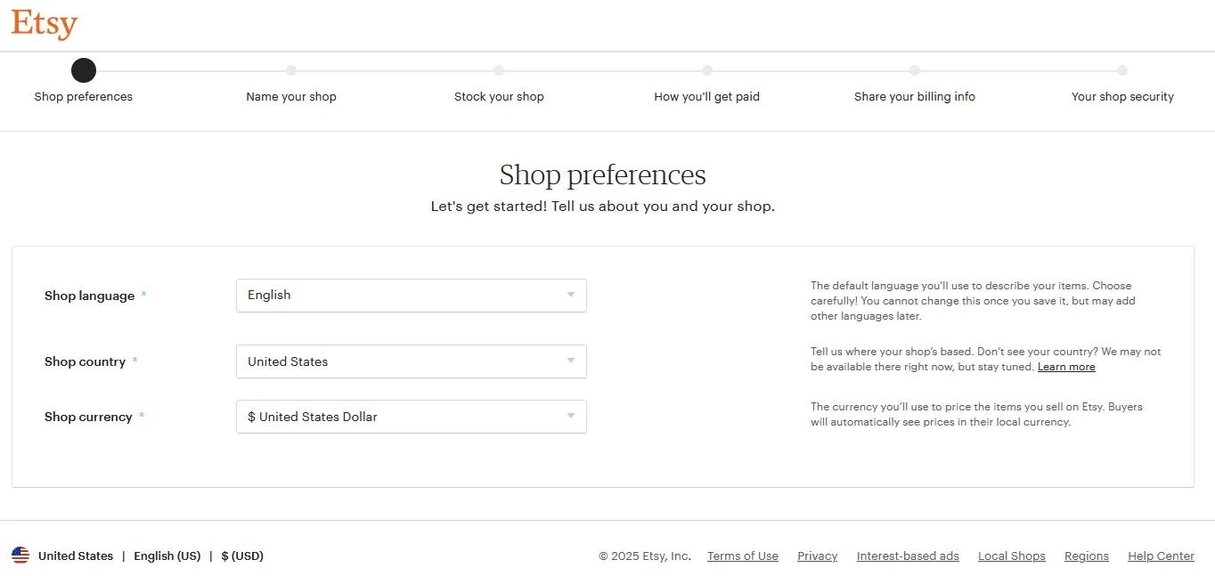Image resolution: width=1215 pixels, height=576 pixels.
Task: Select the Name your shop step label
Action: coord(291,97)
